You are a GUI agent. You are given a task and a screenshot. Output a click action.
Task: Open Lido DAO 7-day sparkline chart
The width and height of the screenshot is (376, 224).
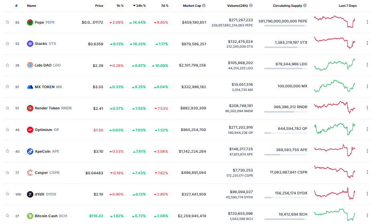coord(335,65)
